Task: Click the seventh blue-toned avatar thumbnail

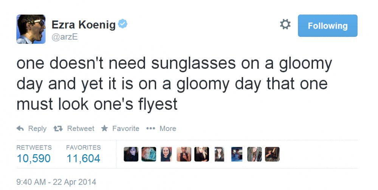Action: 237,154
